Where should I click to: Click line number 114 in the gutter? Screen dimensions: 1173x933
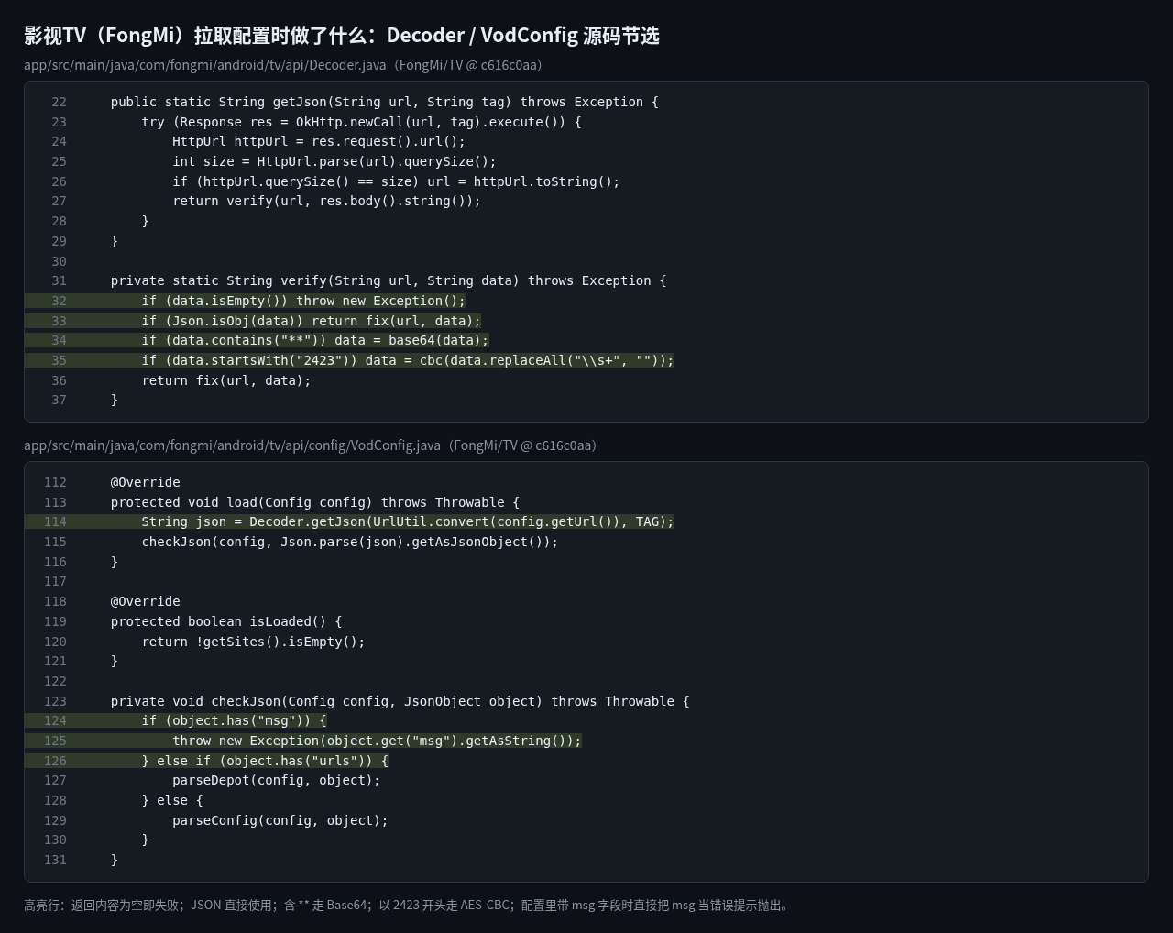[55, 521]
